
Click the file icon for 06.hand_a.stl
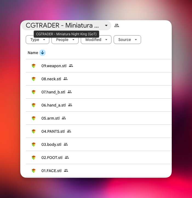pyautogui.click(x=34, y=105)
